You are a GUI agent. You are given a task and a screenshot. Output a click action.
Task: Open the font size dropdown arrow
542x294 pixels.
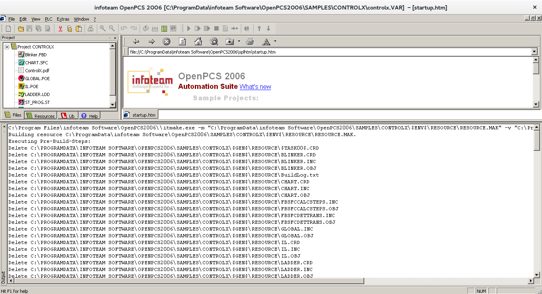click(x=275, y=41)
